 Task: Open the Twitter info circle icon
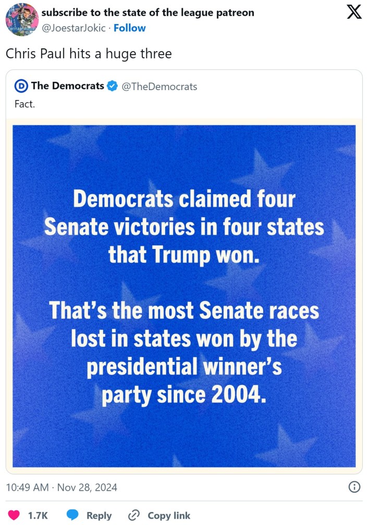coord(354,488)
